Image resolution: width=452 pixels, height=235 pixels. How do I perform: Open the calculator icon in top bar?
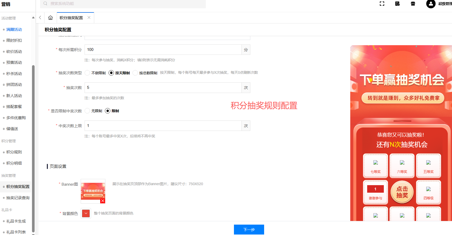point(397,4)
